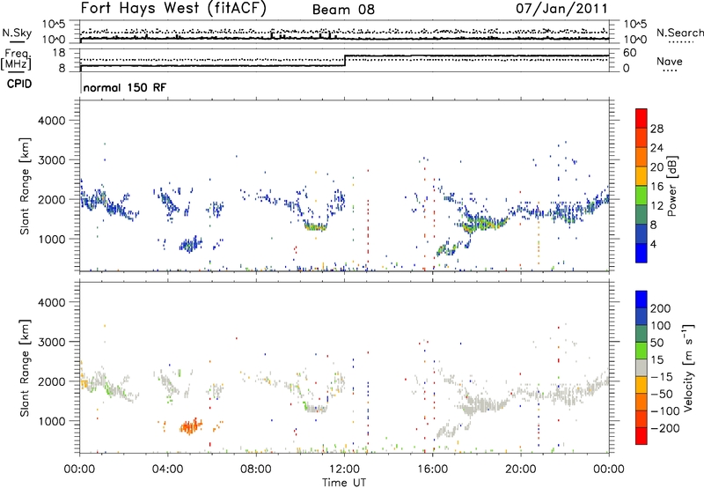Image resolution: width=704 pixels, height=488 pixels.
Task: Pick the teal power swatch between 8 and 12
Action: click(642, 214)
